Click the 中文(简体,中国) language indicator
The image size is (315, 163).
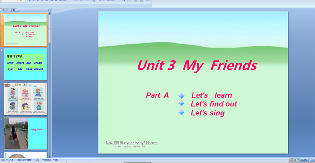(50, 160)
